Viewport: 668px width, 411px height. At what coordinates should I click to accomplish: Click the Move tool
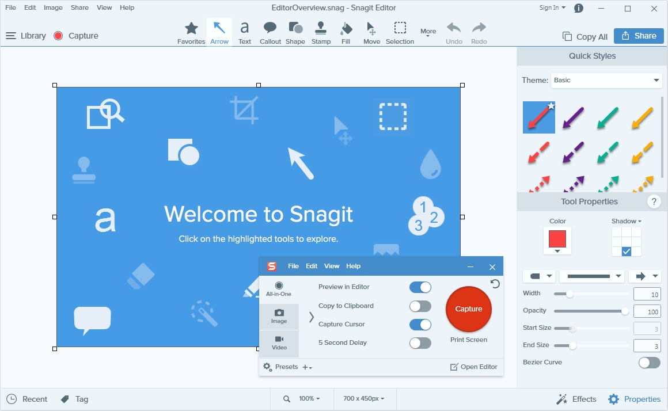pyautogui.click(x=371, y=33)
